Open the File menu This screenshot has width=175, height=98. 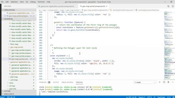pyautogui.click(x=2, y=2)
